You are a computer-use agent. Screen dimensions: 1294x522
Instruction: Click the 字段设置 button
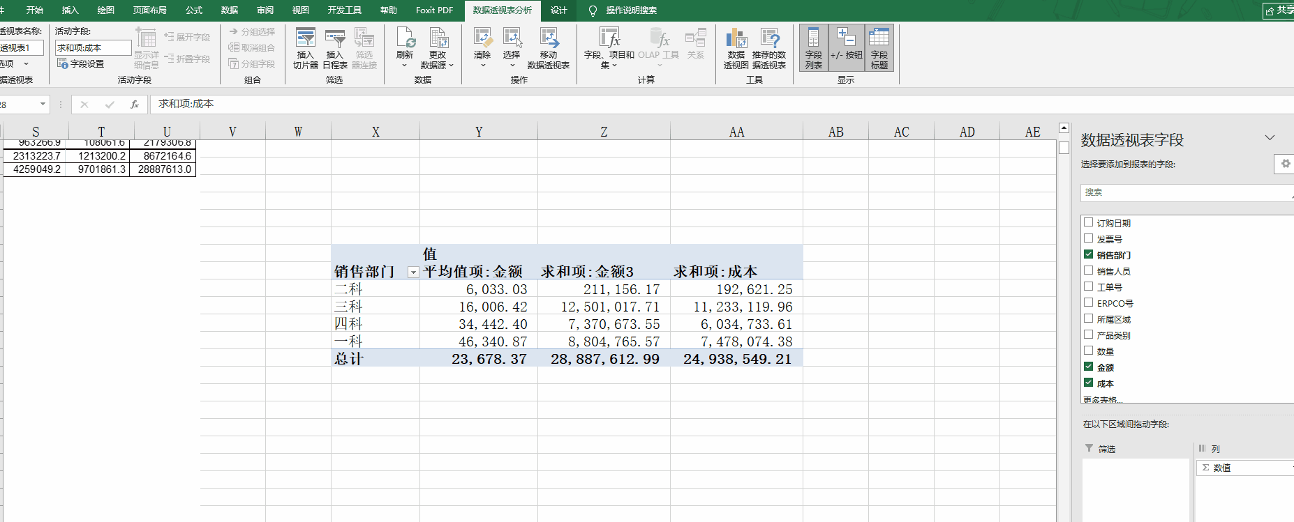click(81, 63)
